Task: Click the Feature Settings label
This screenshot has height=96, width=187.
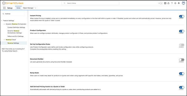Action: (x=8, y=21)
